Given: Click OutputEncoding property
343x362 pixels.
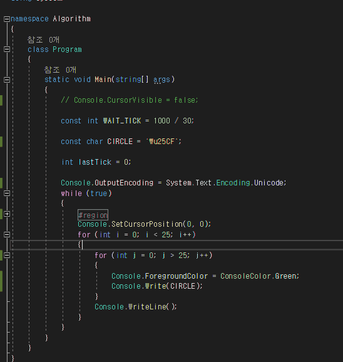Looking at the screenshot, I should coord(124,183).
